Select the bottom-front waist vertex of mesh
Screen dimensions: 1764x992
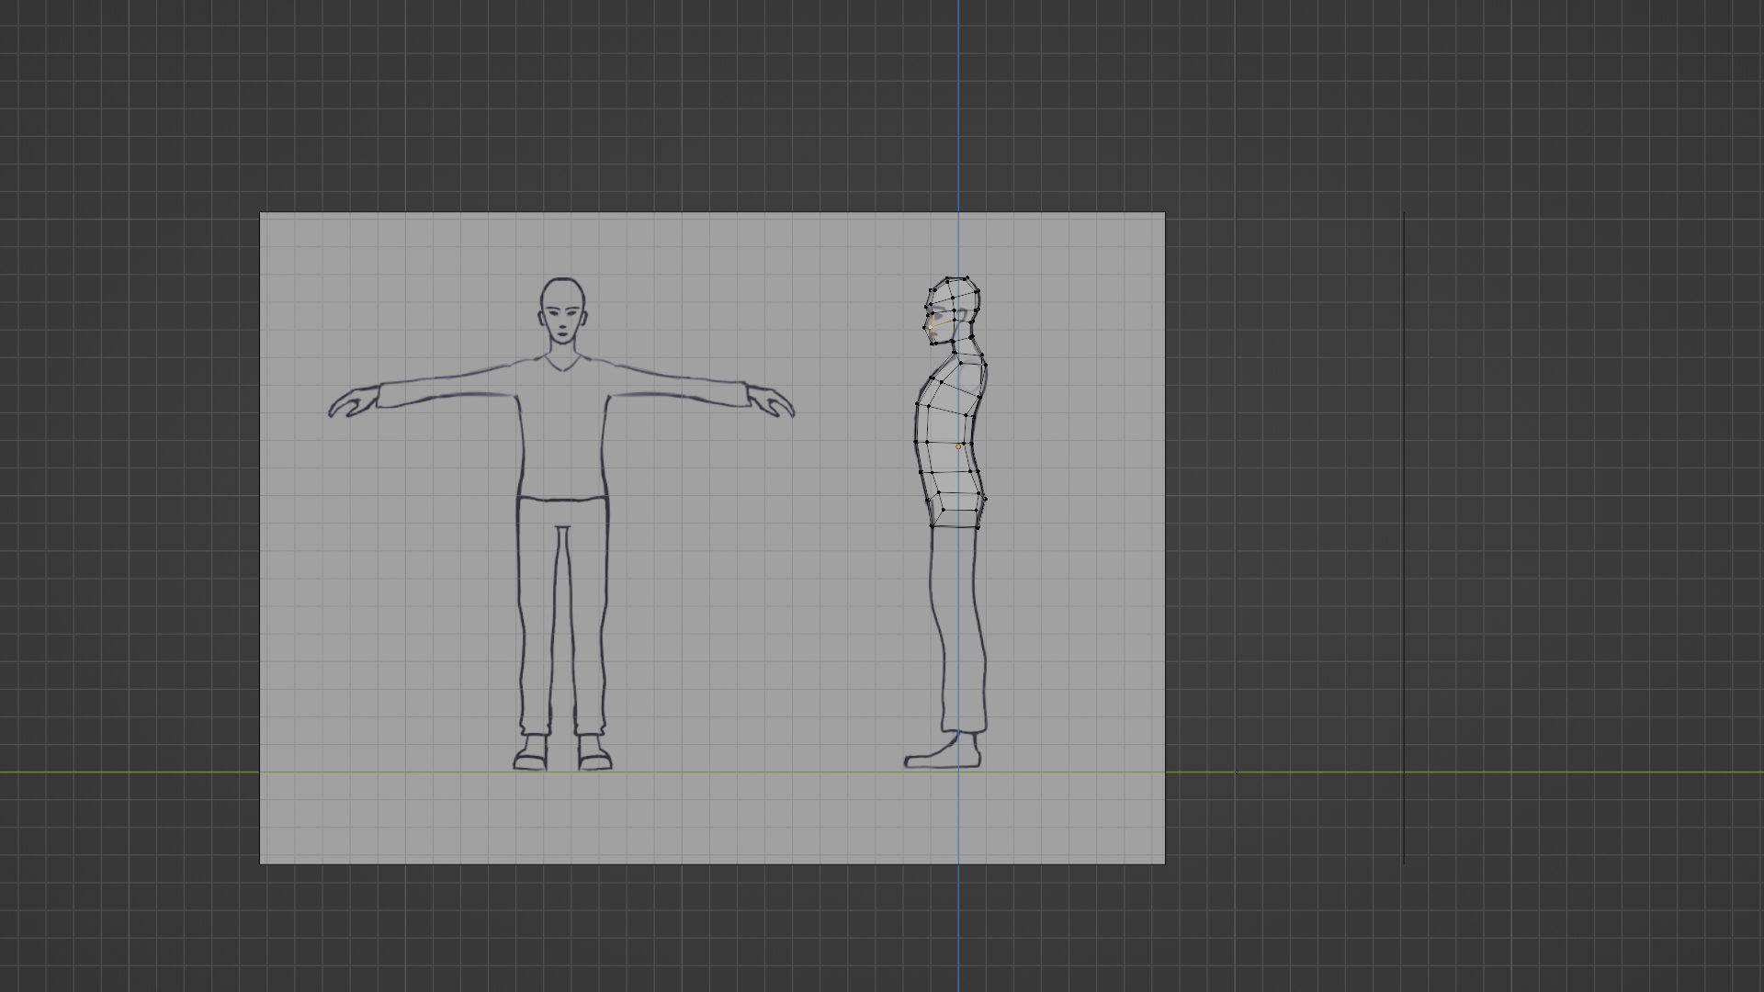(x=932, y=526)
